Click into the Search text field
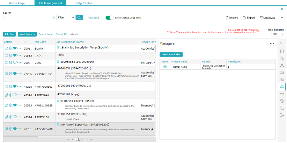 pos(27,18)
